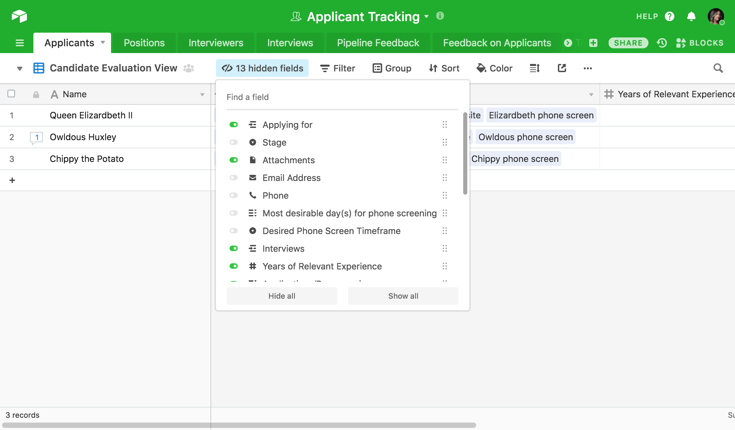The image size is (735, 430).
Task: Open the Name column dropdown arrow
Action: [x=202, y=95]
